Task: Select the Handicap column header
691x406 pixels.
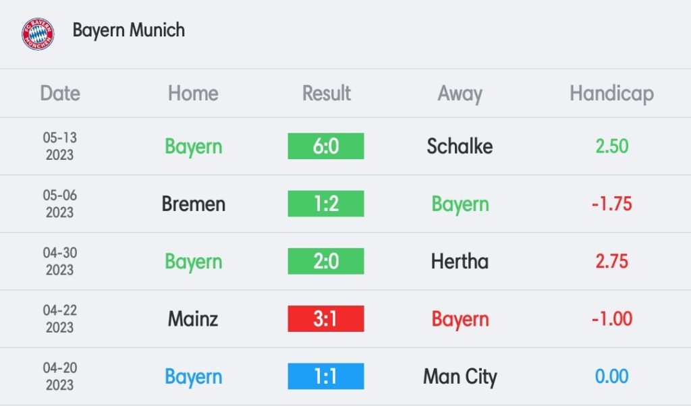Action: (611, 93)
